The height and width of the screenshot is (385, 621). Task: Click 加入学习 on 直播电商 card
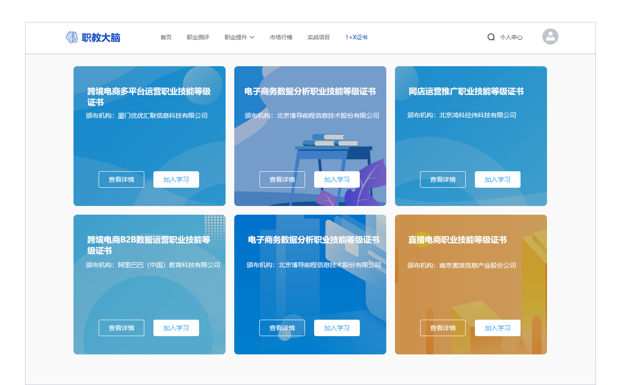498,328
